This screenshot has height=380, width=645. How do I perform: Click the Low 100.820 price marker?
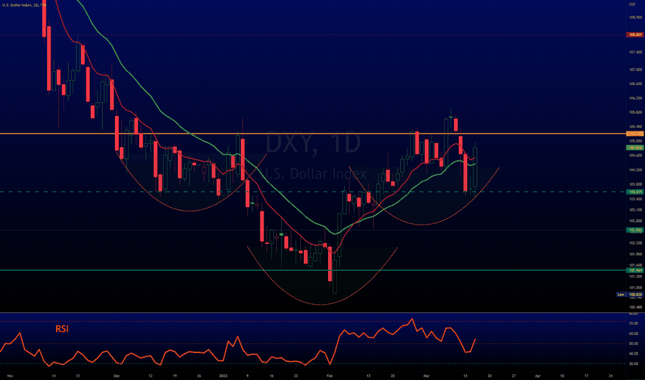pos(630,294)
